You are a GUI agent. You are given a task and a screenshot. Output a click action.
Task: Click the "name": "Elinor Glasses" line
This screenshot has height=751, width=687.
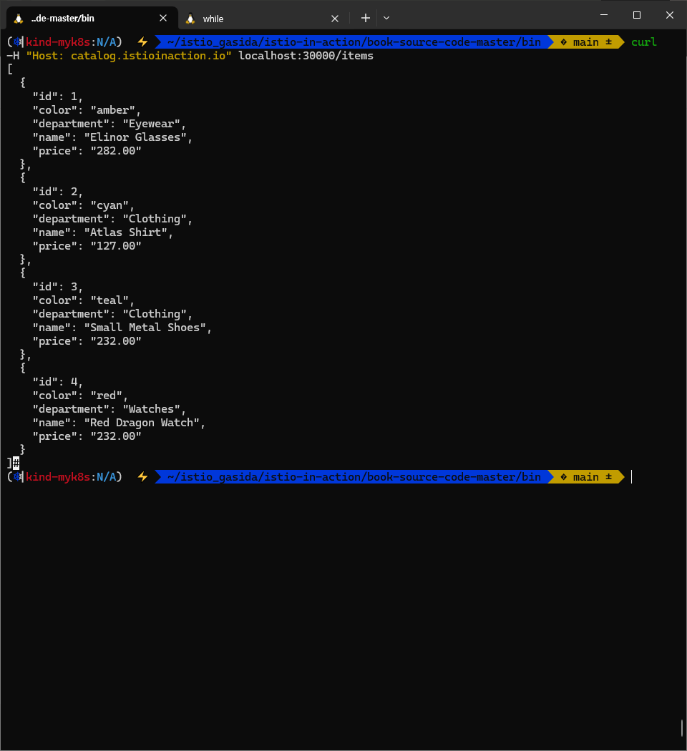tap(112, 137)
